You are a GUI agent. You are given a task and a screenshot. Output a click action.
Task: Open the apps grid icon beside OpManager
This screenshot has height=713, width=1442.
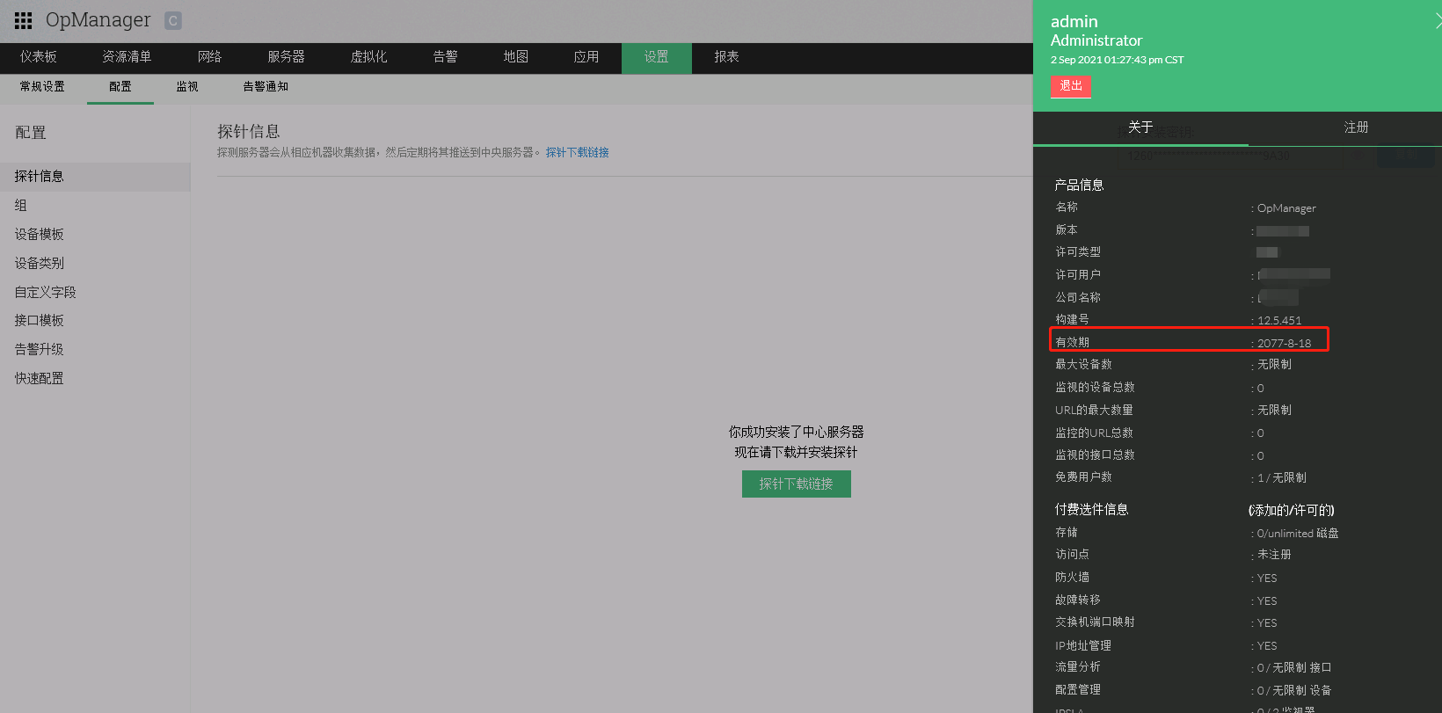pos(24,20)
